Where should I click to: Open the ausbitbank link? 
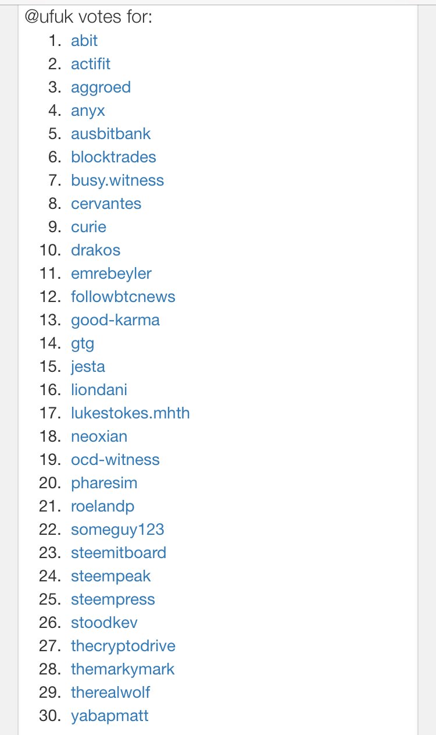[111, 134]
